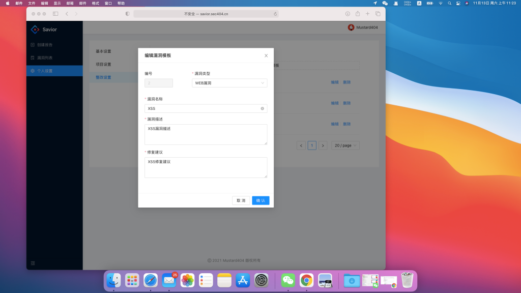Open Mail from the Dock
The height and width of the screenshot is (293, 521).
pyautogui.click(x=169, y=280)
